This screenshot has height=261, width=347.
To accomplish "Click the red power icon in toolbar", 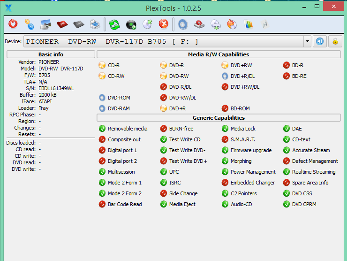I will (x=13, y=24).
